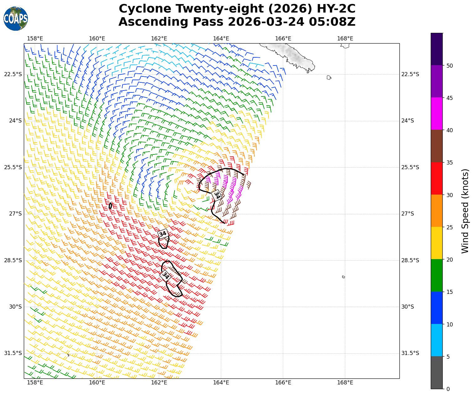Click the '168°E' label on the top axis

click(345, 39)
